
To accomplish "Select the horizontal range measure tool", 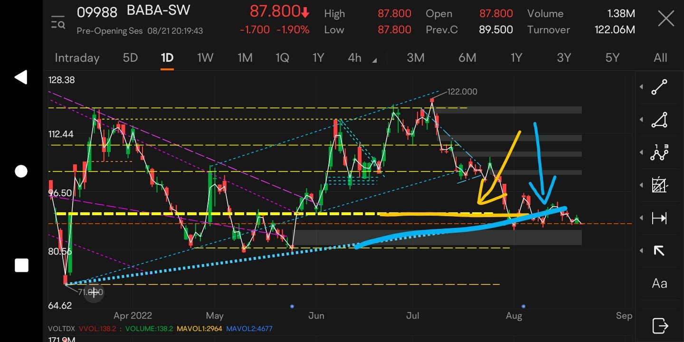I will 659,218.
